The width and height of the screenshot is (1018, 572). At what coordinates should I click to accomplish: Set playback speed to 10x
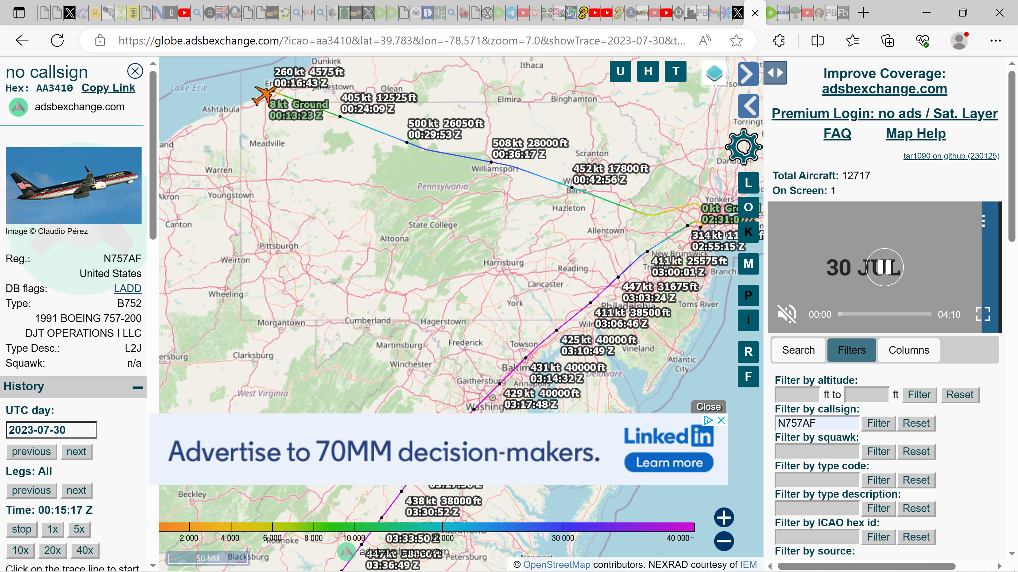tap(20, 551)
